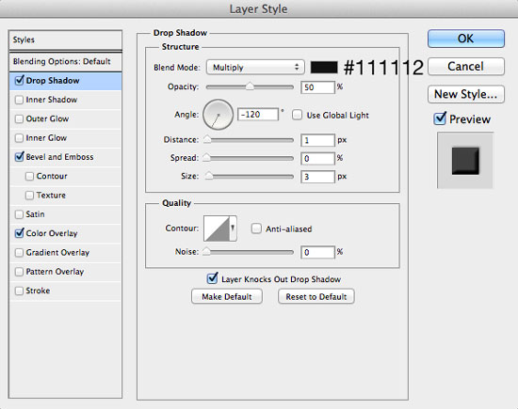Click the Contour curve thumbnail
The width and height of the screenshot is (518, 409).
[x=217, y=228]
